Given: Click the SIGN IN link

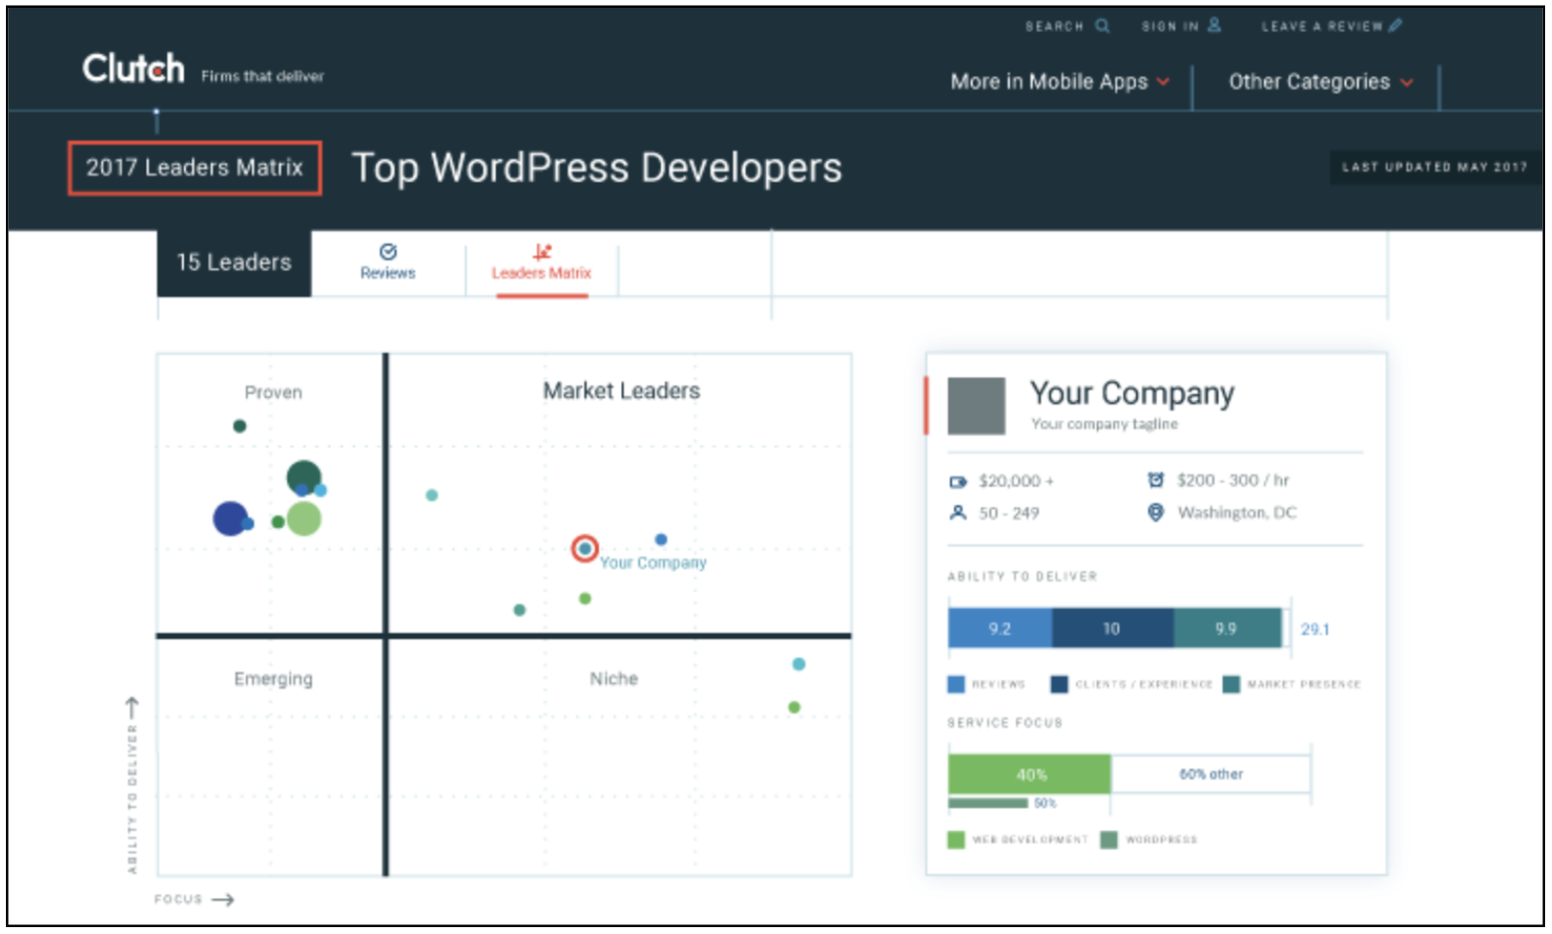Looking at the screenshot, I should pyautogui.click(x=1169, y=27).
